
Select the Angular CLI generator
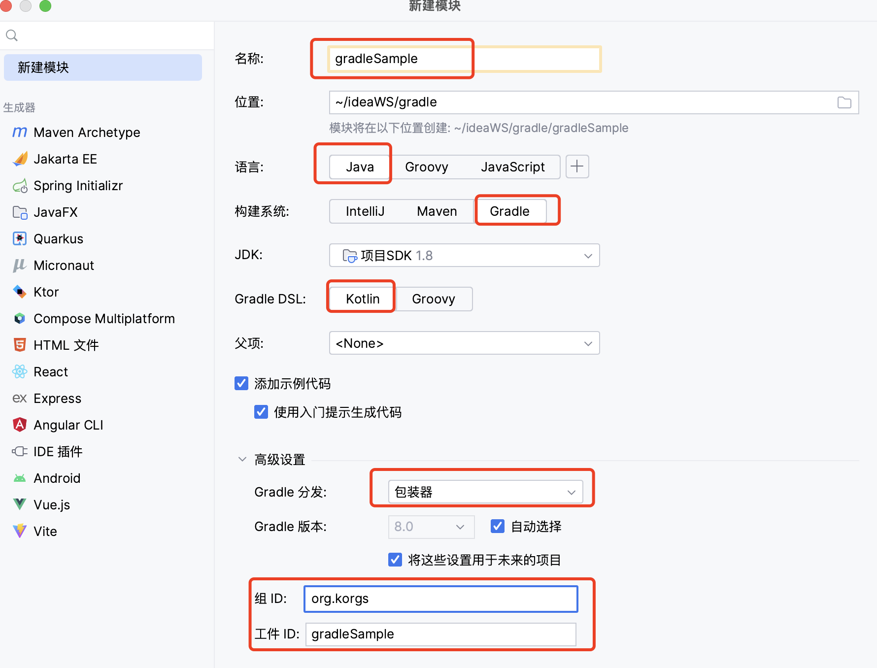click(x=68, y=425)
